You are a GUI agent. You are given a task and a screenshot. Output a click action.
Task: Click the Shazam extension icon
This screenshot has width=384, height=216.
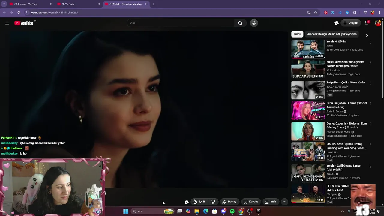click(x=347, y=13)
